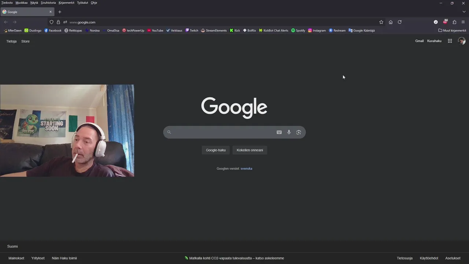Open the CO2-vapaata tulevaisuutta link
This screenshot has width=469, height=264.
[x=234, y=258]
